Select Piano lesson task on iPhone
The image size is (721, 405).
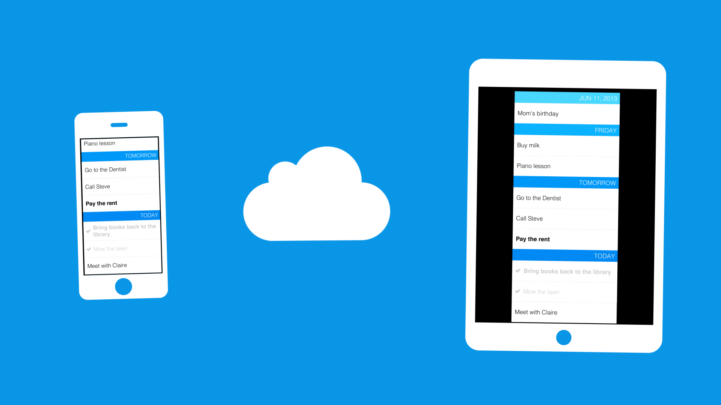click(x=119, y=143)
